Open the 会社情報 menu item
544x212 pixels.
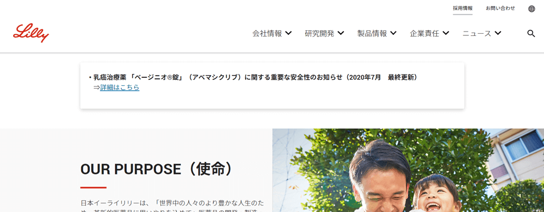267,34
